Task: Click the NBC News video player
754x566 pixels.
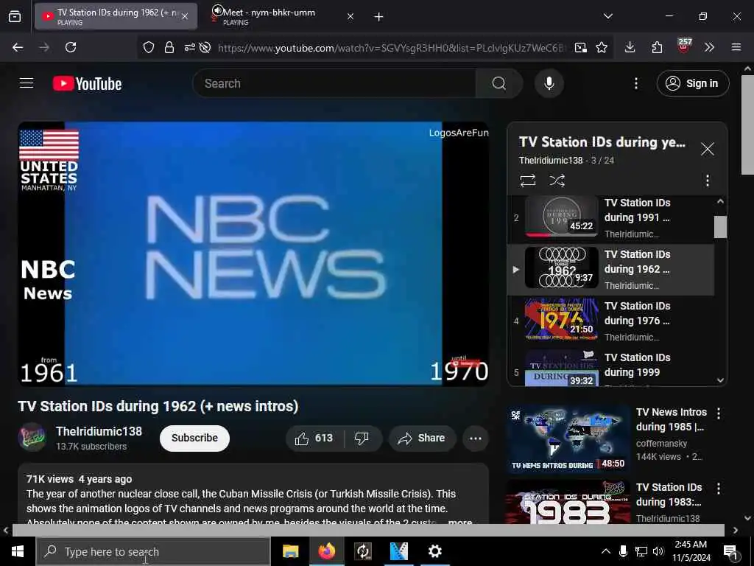Action: tap(253, 254)
